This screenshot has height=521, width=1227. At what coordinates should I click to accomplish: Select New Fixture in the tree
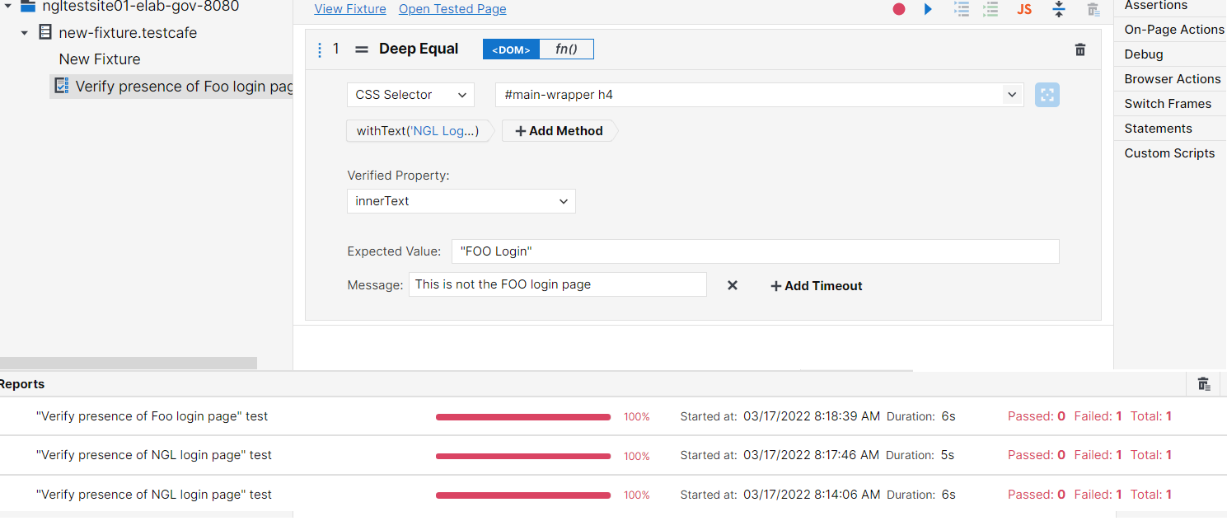100,59
